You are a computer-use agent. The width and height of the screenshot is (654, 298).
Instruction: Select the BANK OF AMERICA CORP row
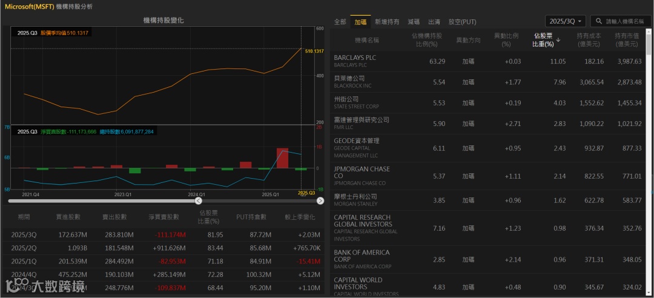[488, 260]
